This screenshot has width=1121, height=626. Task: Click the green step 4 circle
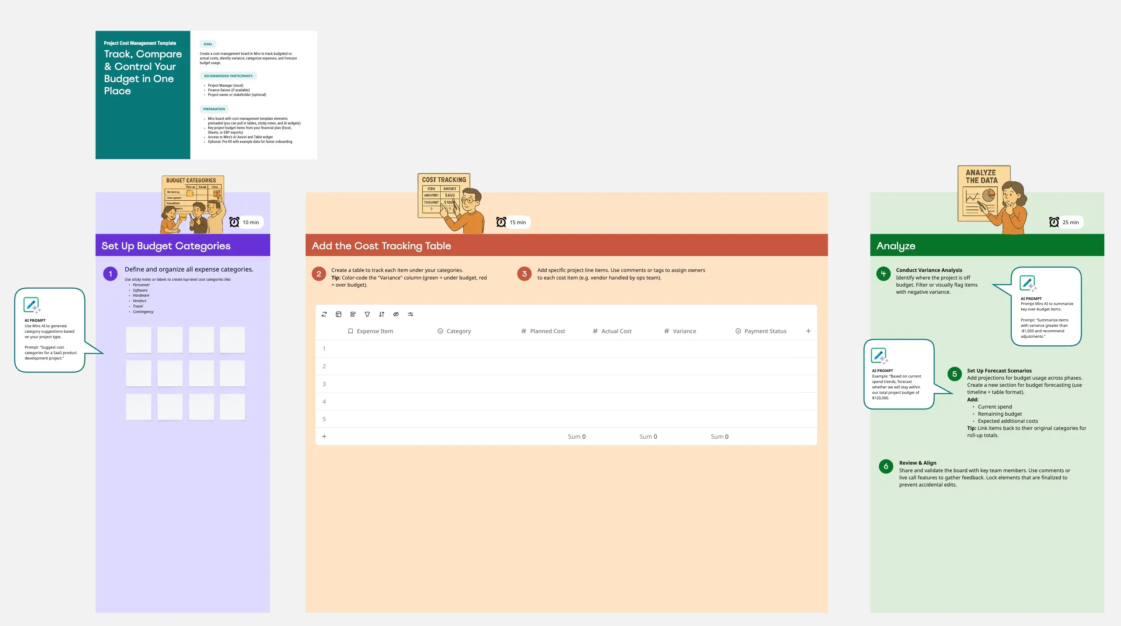(883, 274)
